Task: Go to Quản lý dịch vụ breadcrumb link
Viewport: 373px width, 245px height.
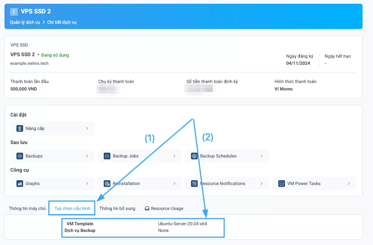Action: tap(25, 22)
